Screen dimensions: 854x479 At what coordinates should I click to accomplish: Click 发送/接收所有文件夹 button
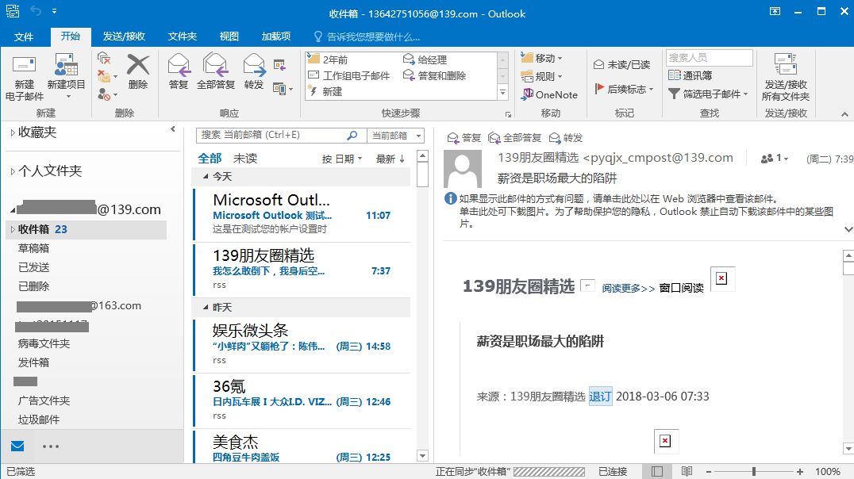coord(786,78)
